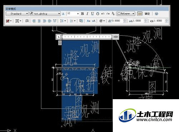Confirm text edit with 确定 button
This screenshot has width=179, height=132.
pyautogui.click(x=147, y=14)
